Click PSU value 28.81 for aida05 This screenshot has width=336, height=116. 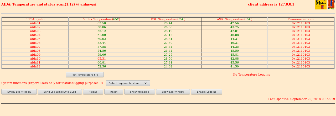click(x=168, y=39)
